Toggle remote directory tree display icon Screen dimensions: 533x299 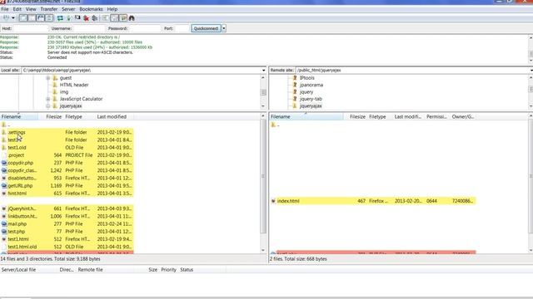tap(41, 18)
